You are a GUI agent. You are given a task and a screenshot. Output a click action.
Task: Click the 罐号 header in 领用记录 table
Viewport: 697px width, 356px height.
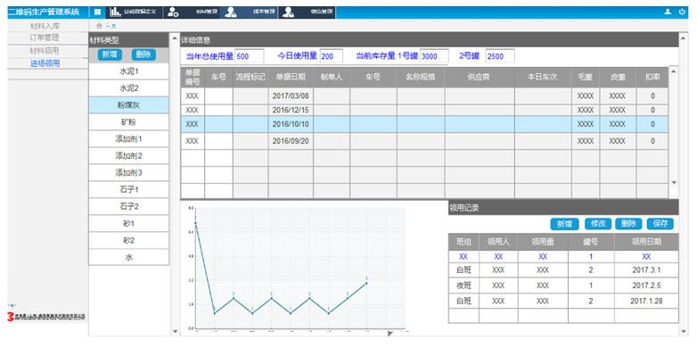pos(591,242)
